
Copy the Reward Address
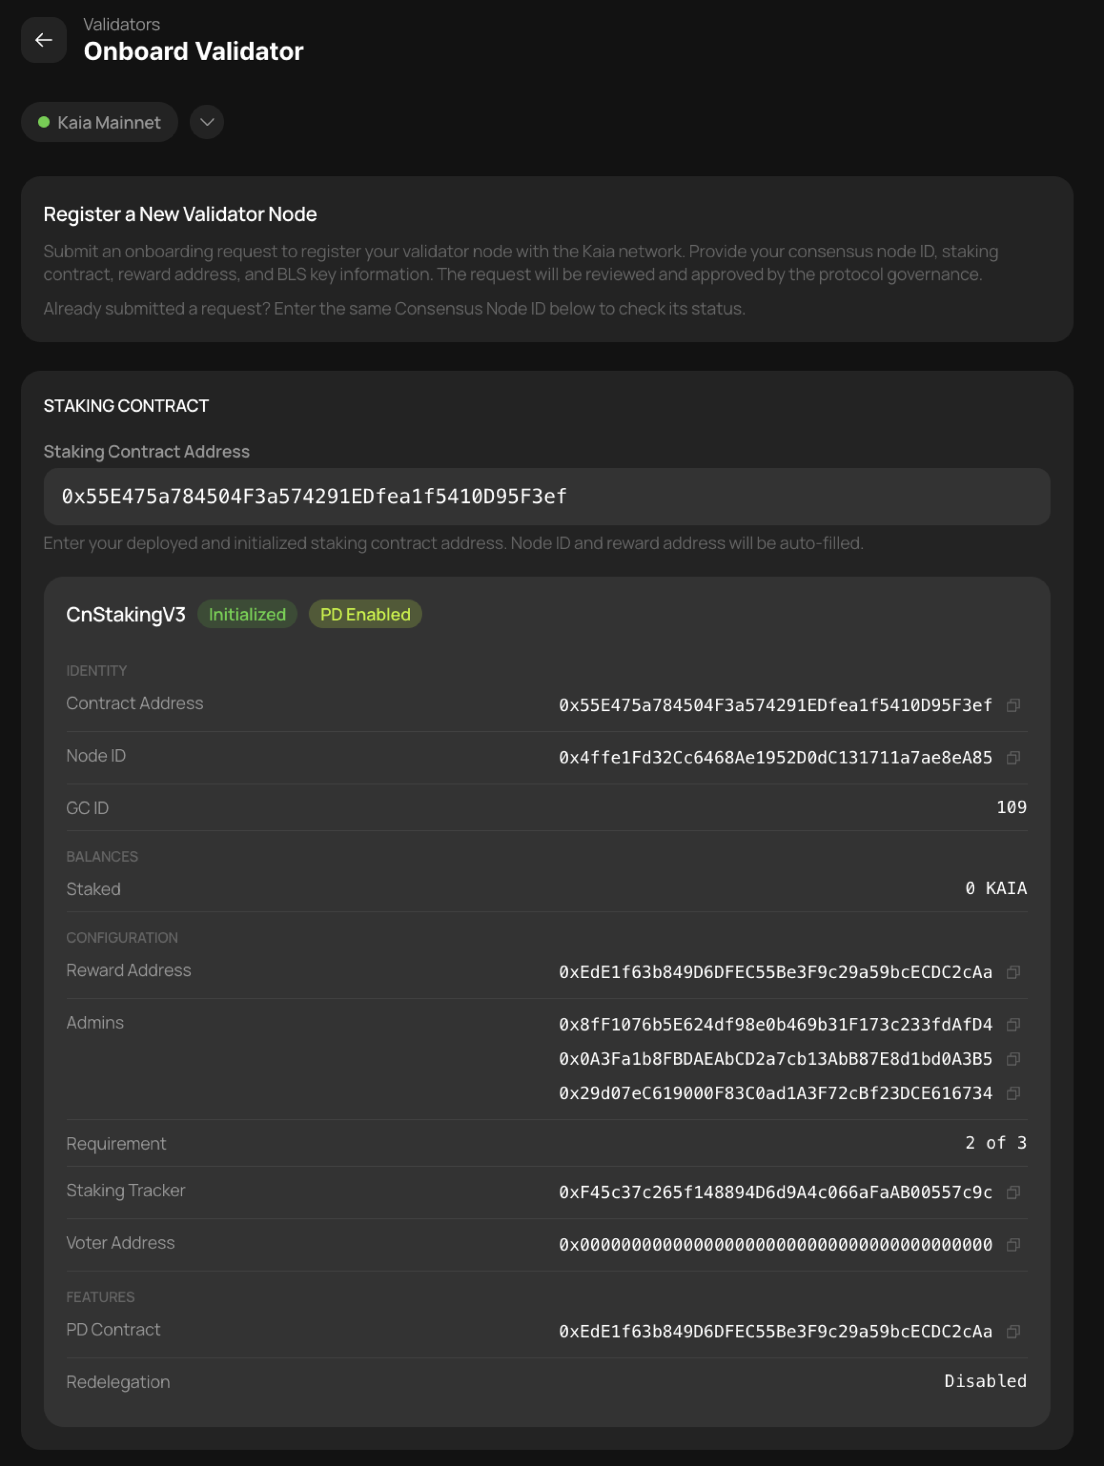tap(1013, 972)
